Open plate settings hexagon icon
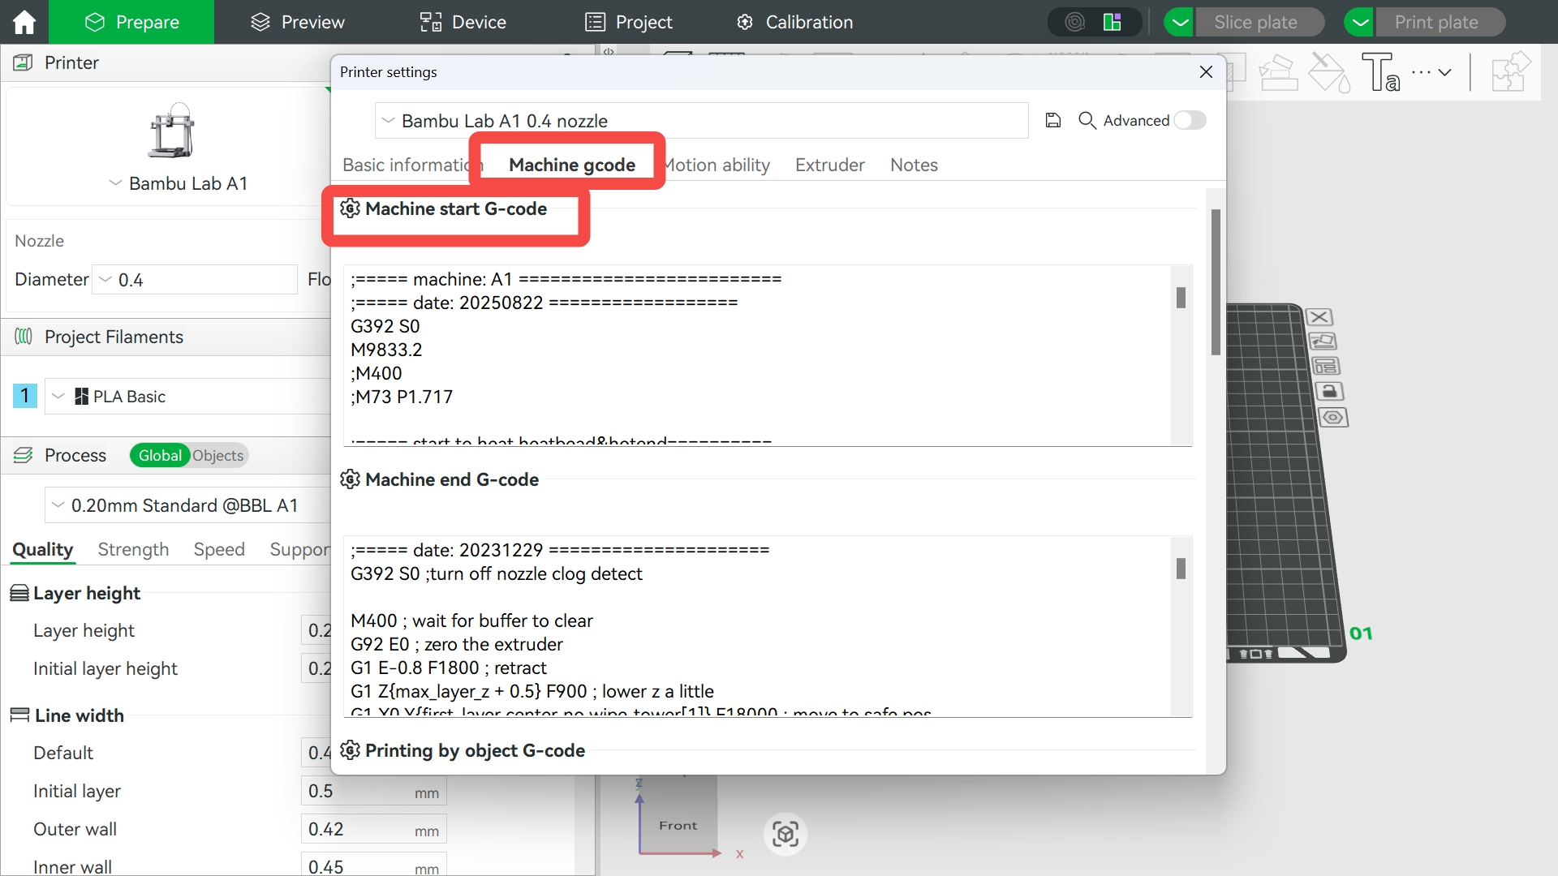 click(1333, 418)
